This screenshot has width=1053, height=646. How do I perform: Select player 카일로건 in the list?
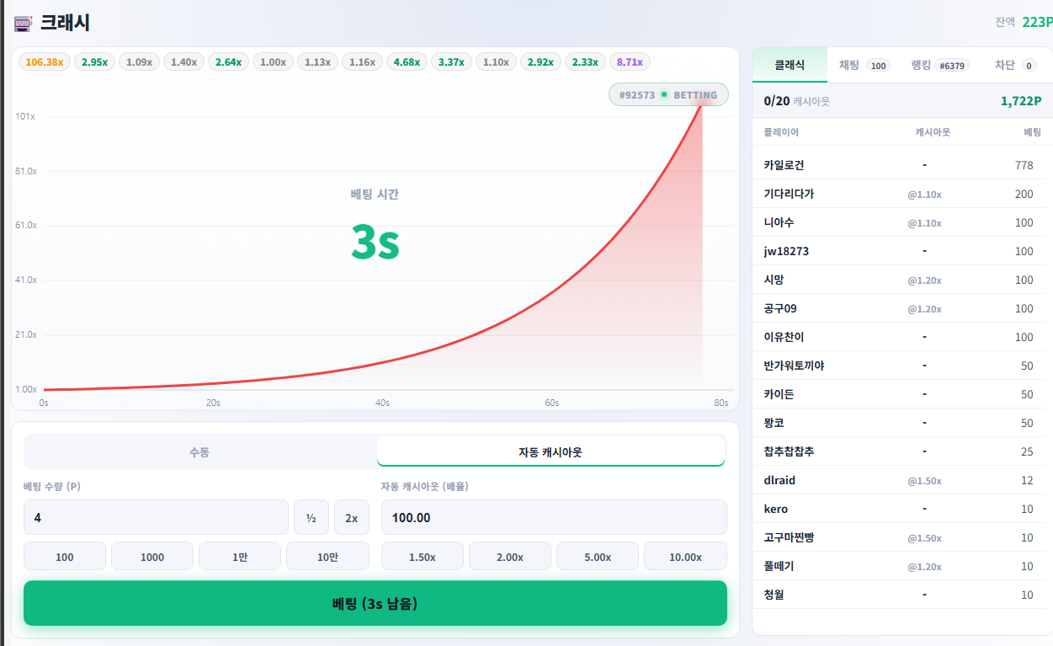coord(898,165)
